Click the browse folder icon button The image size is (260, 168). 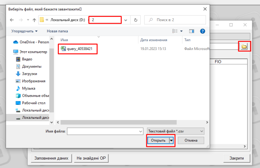[x=244, y=47]
